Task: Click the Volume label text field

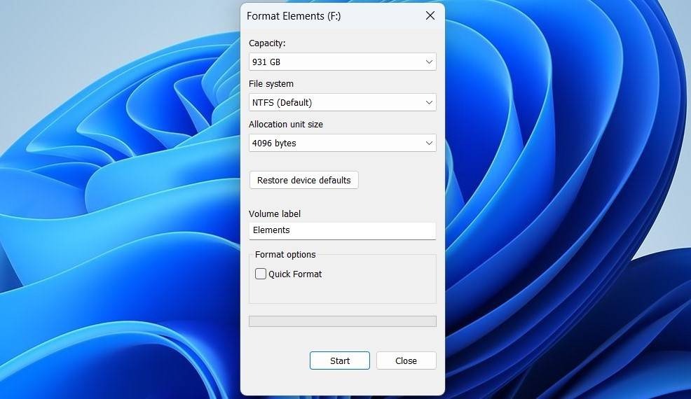Action: pos(343,231)
